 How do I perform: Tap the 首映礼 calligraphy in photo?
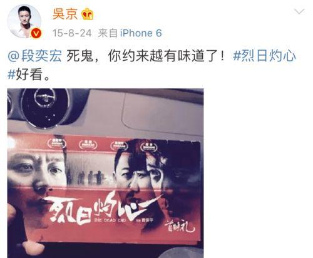pos(180,226)
